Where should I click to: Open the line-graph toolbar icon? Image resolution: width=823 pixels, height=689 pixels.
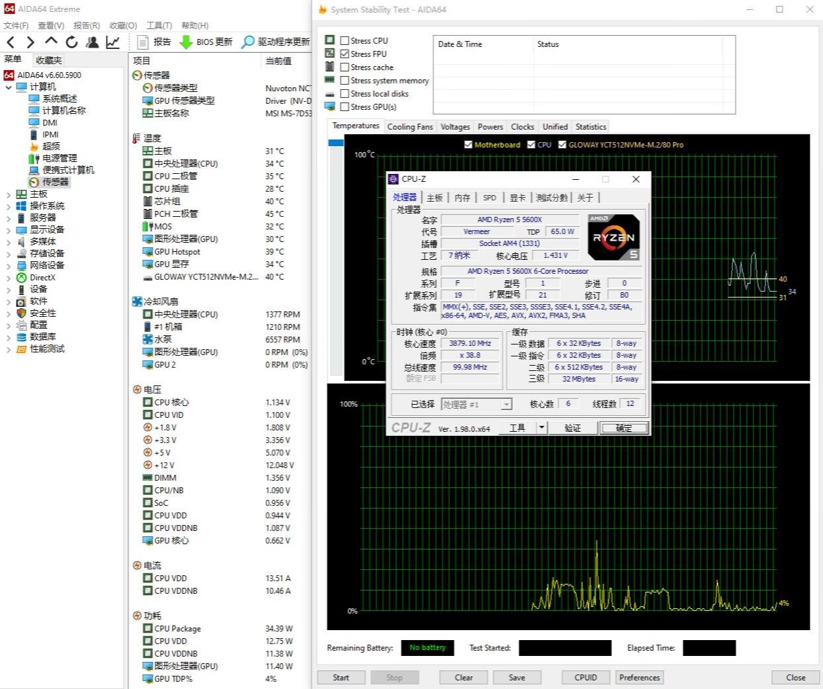[113, 42]
